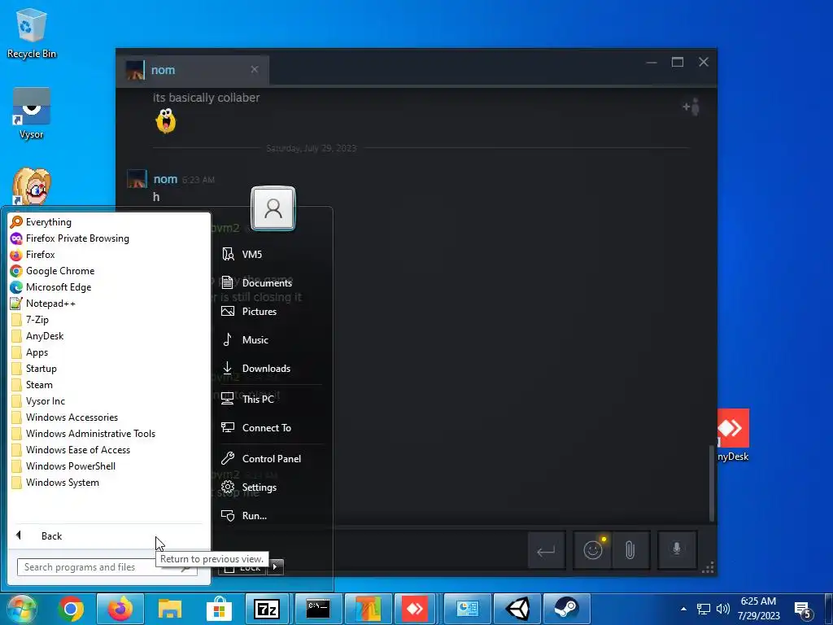
Task: Expand the Vysor Inc folder
Action: tap(109, 401)
